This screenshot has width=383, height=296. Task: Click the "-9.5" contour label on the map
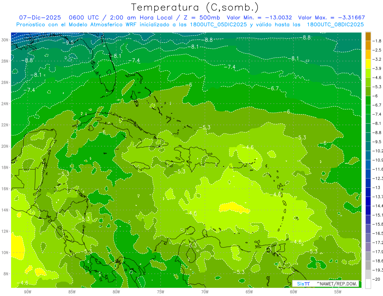(x=67, y=42)
